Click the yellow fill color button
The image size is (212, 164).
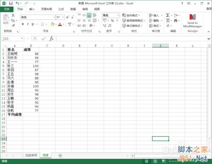(x=52, y=24)
